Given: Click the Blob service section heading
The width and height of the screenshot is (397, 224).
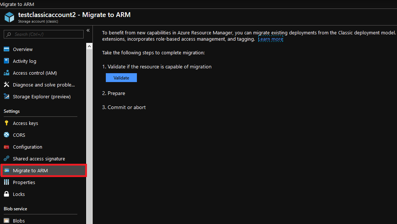Looking at the screenshot, I should [16, 209].
